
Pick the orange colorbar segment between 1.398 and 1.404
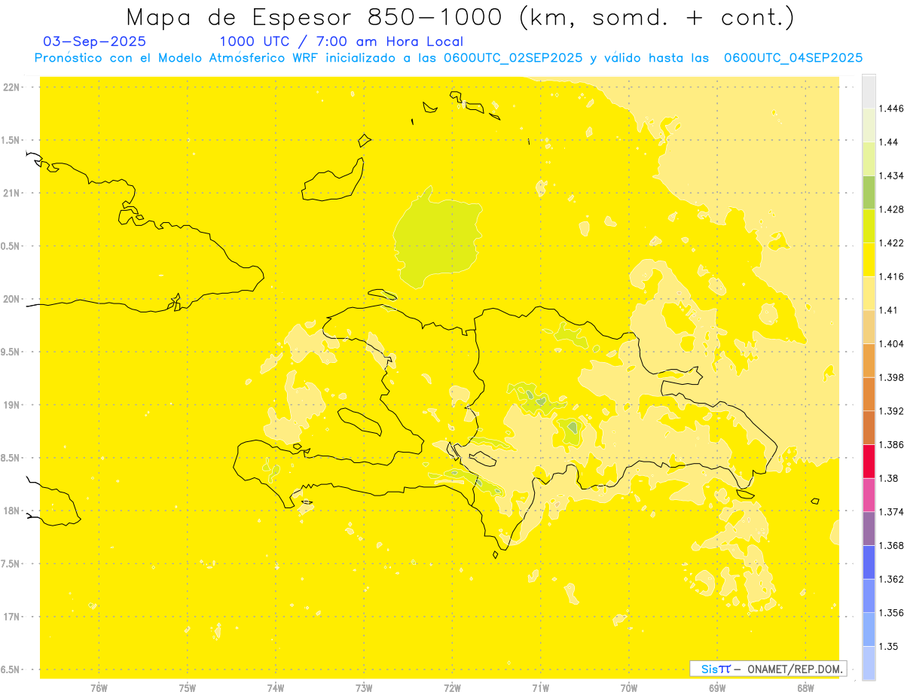click(x=869, y=360)
